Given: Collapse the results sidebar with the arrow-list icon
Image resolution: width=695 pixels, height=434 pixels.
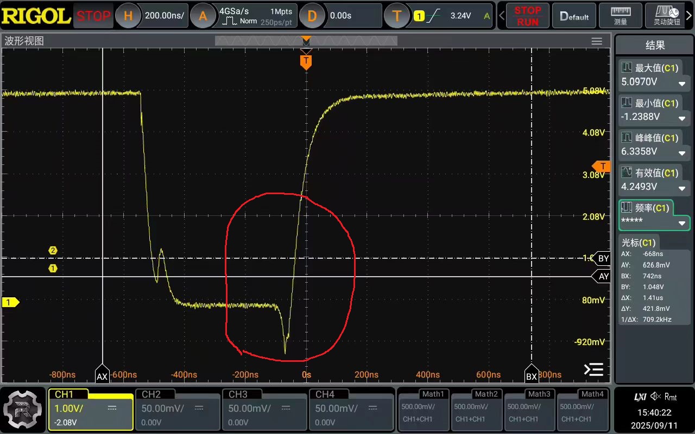Looking at the screenshot, I should point(593,369).
